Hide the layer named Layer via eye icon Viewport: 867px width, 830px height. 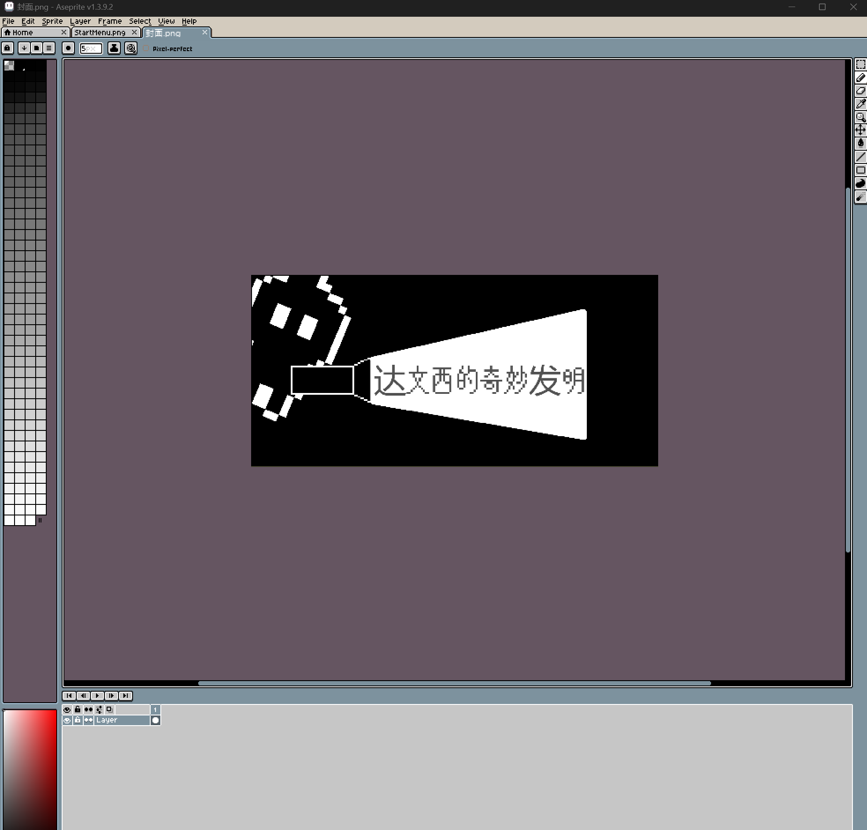tap(67, 720)
